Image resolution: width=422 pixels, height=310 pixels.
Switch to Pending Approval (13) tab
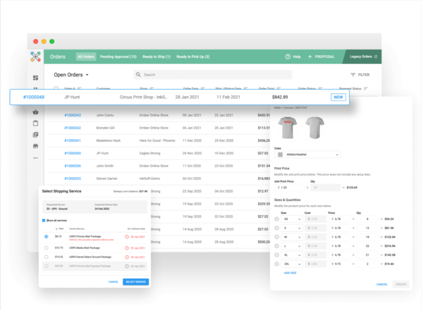(118, 57)
